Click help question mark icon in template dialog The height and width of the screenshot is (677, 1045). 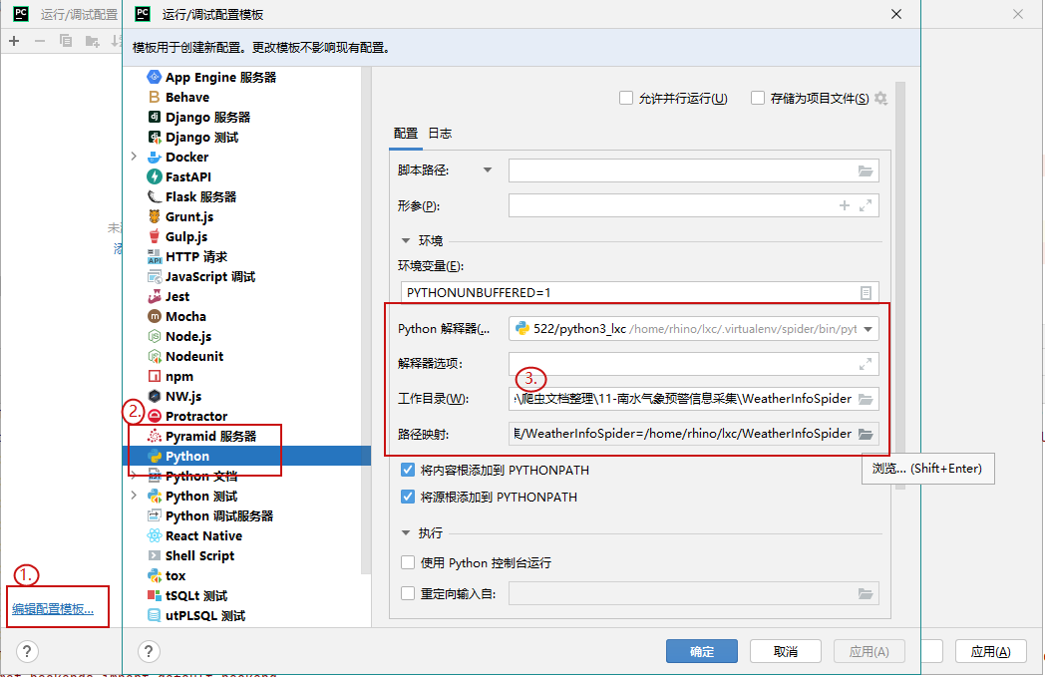click(x=149, y=651)
